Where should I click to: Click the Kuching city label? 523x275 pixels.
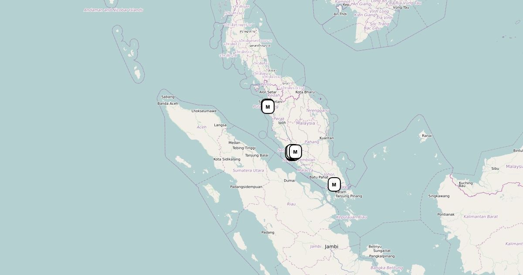point(465,183)
